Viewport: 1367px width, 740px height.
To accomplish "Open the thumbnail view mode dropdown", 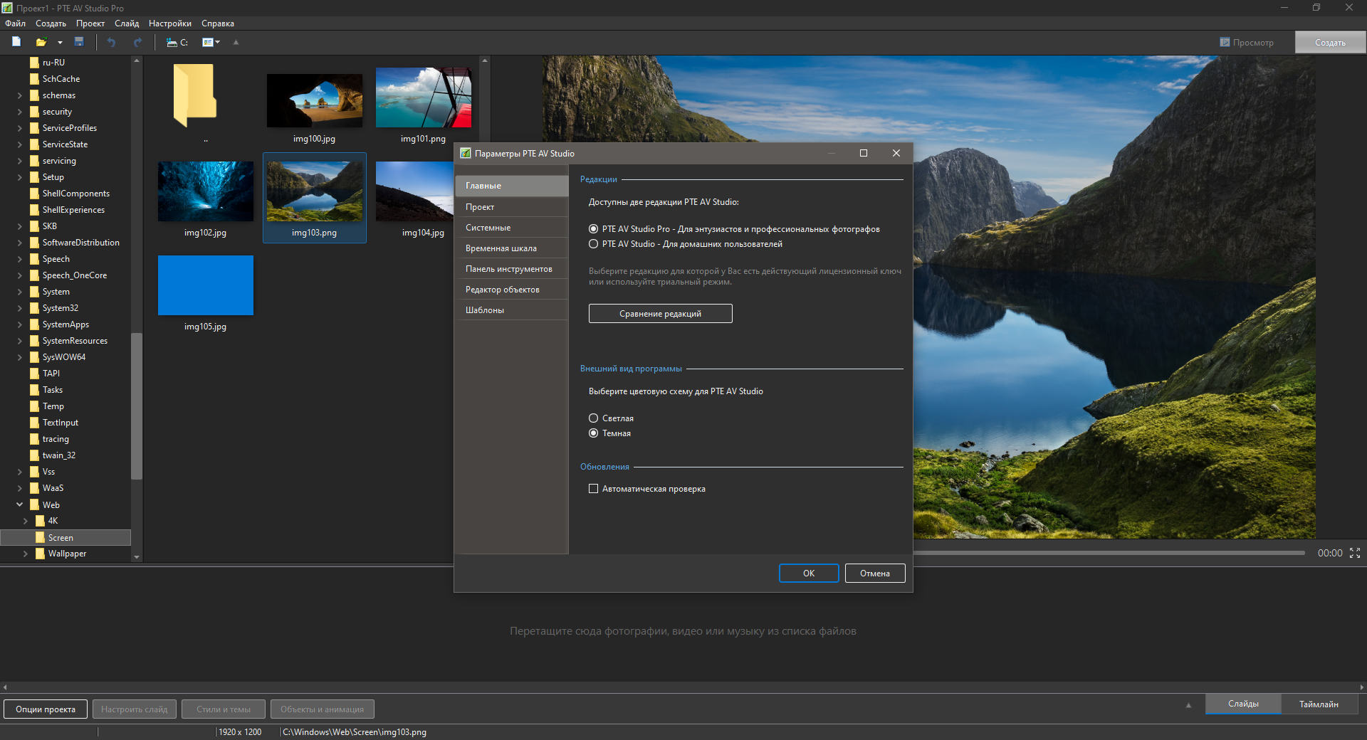I will click(211, 43).
